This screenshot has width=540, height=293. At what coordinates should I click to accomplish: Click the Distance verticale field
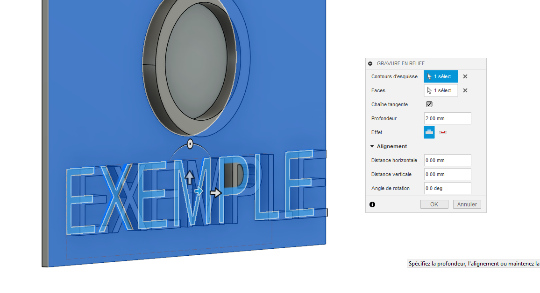[x=448, y=174]
